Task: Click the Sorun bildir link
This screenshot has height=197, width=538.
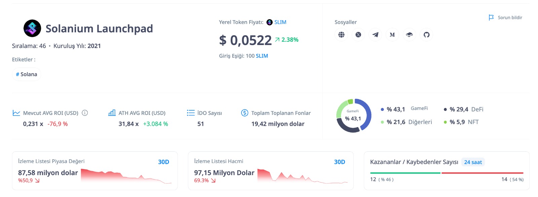Action: click(x=510, y=17)
